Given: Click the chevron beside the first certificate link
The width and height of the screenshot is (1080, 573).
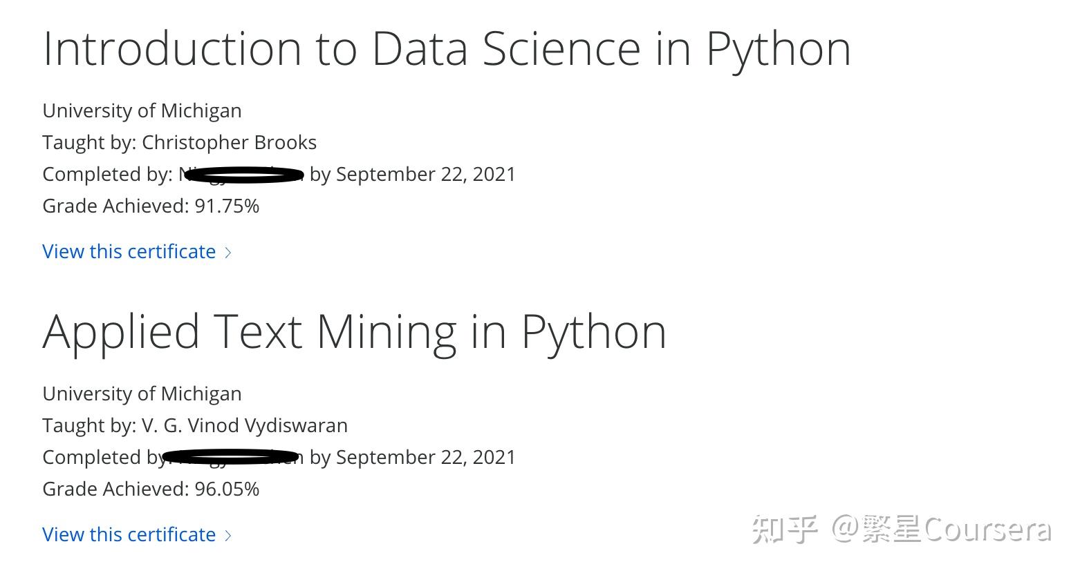Looking at the screenshot, I should coord(228,253).
